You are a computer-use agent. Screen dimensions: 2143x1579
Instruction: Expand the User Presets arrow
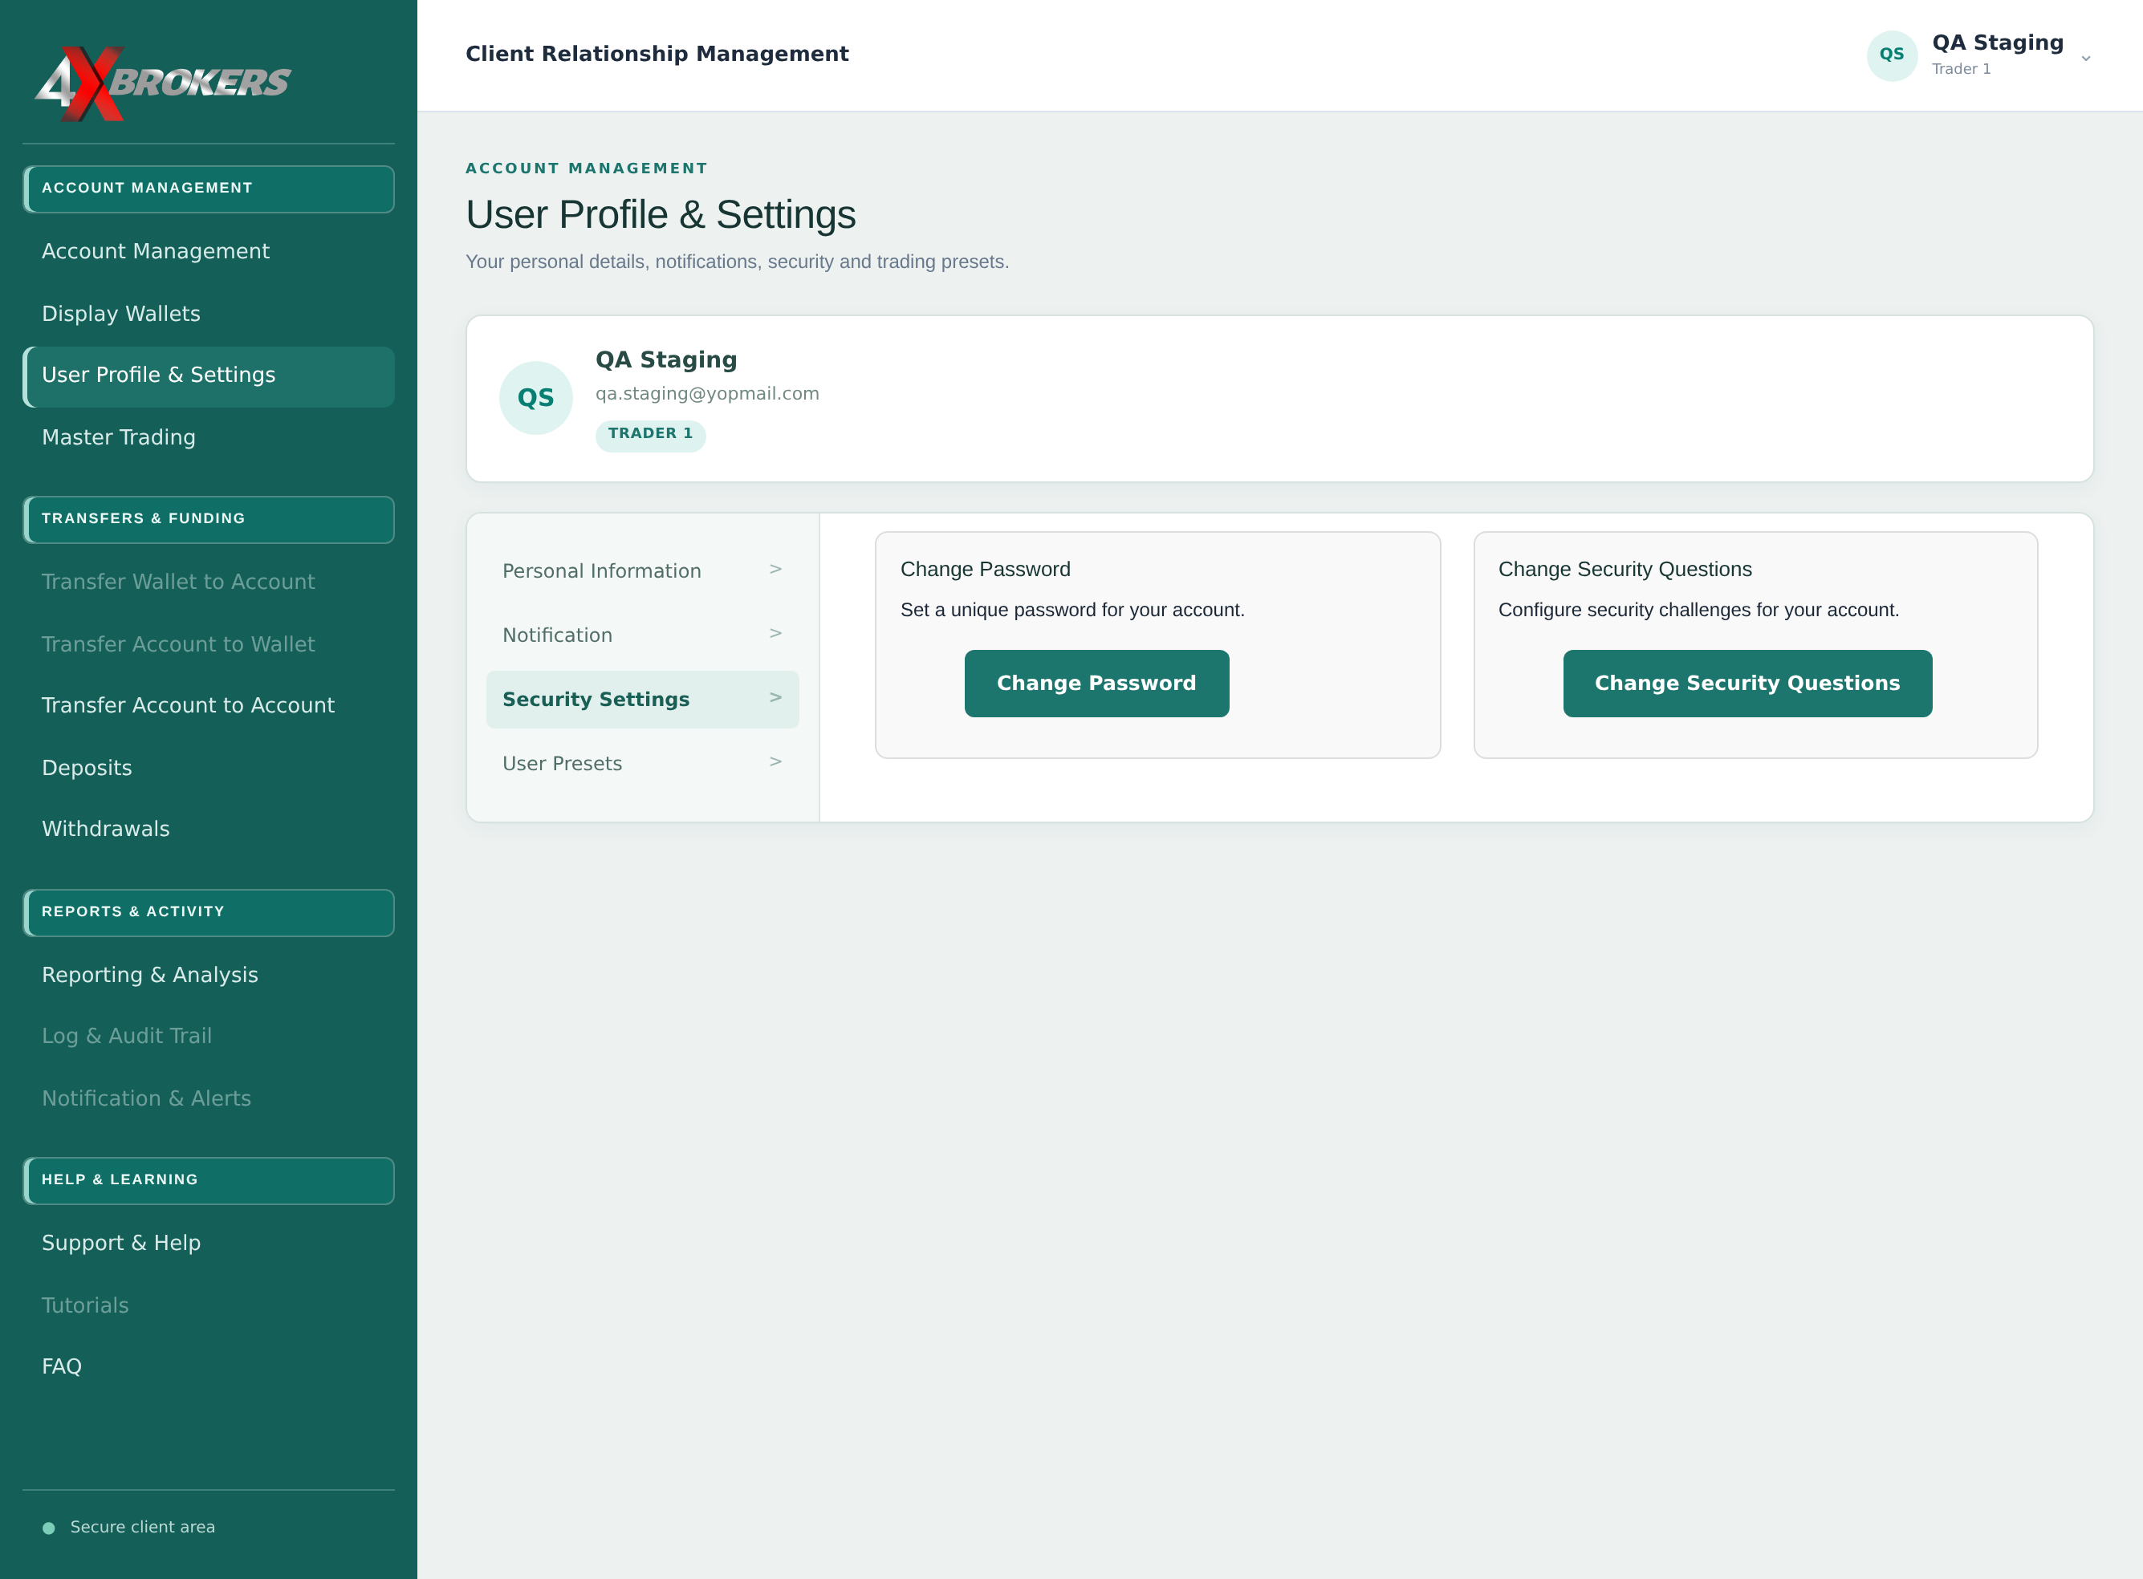775,761
